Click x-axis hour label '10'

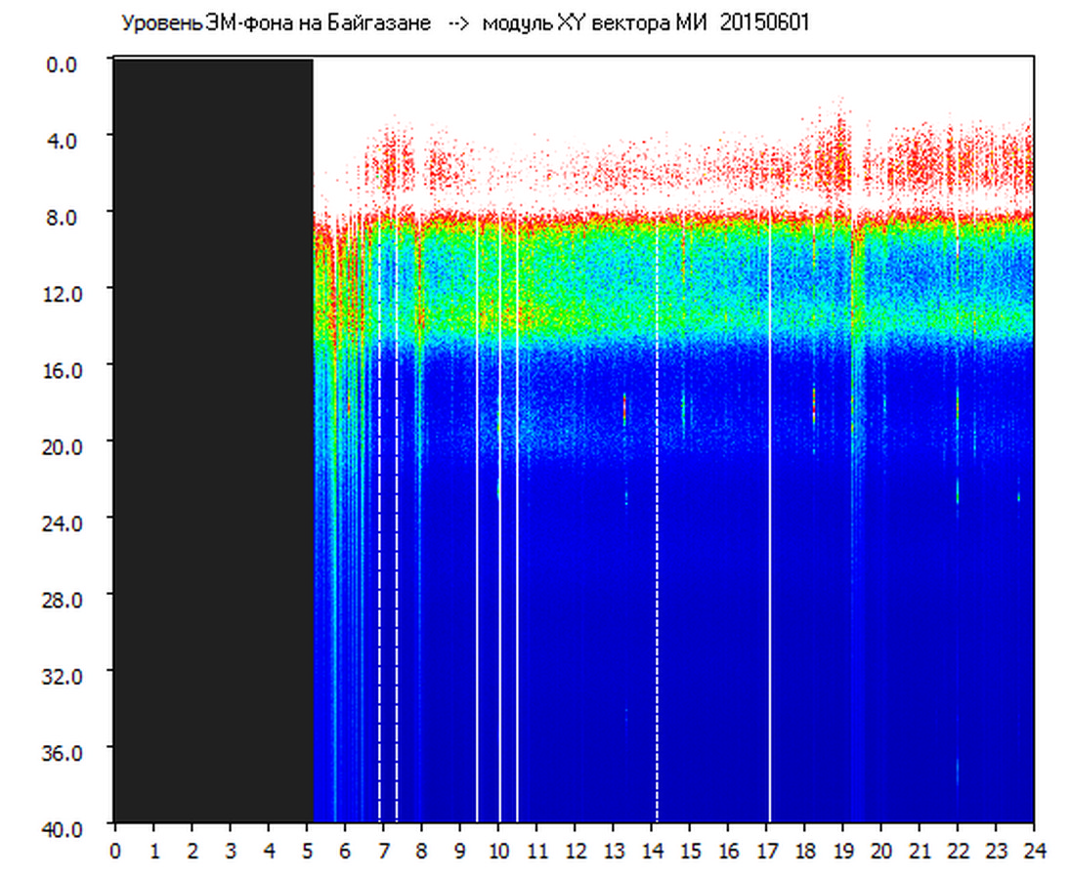coord(498,851)
